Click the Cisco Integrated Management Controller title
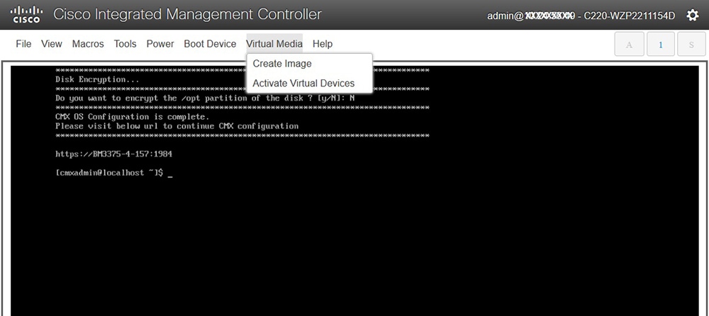 click(187, 14)
